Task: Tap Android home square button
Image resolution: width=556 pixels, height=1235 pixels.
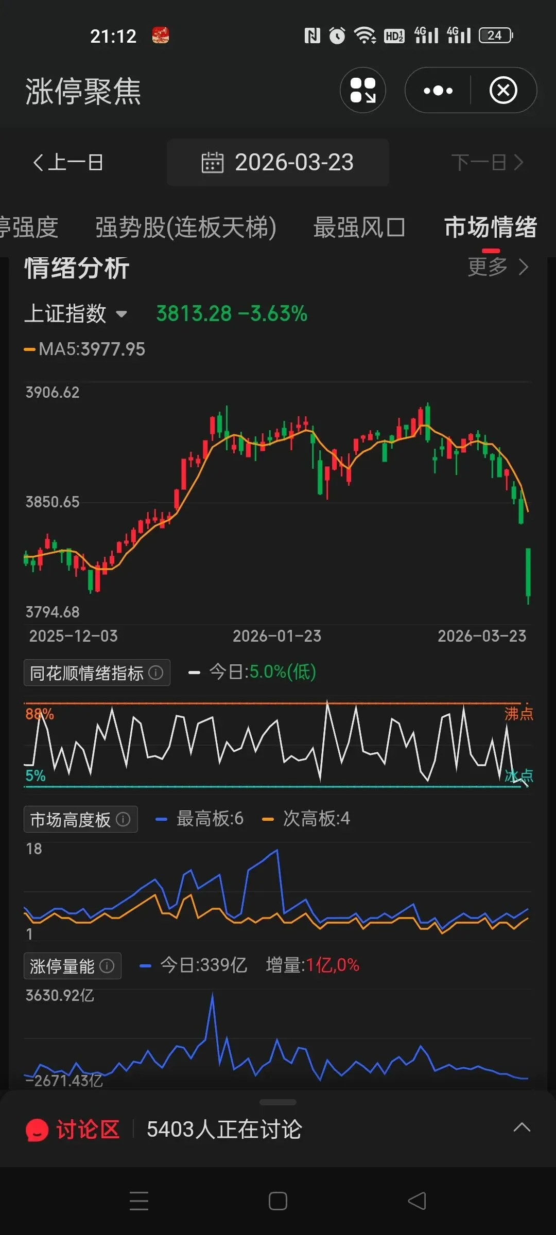Action: (x=278, y=1201)
